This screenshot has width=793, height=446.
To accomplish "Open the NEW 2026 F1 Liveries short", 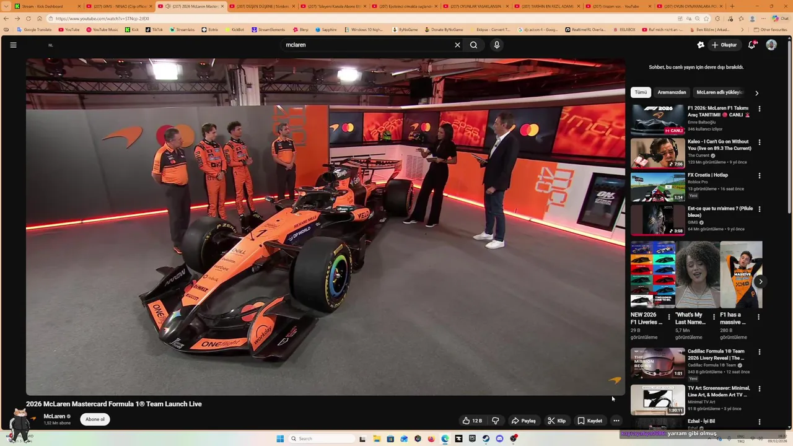I will click(653, 274).
